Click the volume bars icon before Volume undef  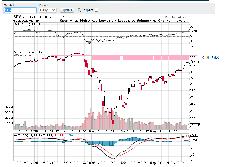click(x=15, y=55)
